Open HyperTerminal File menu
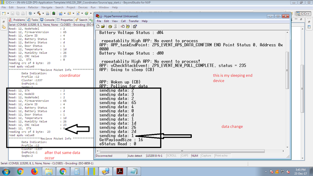The image size is (313, 176). tap(99, 21)
